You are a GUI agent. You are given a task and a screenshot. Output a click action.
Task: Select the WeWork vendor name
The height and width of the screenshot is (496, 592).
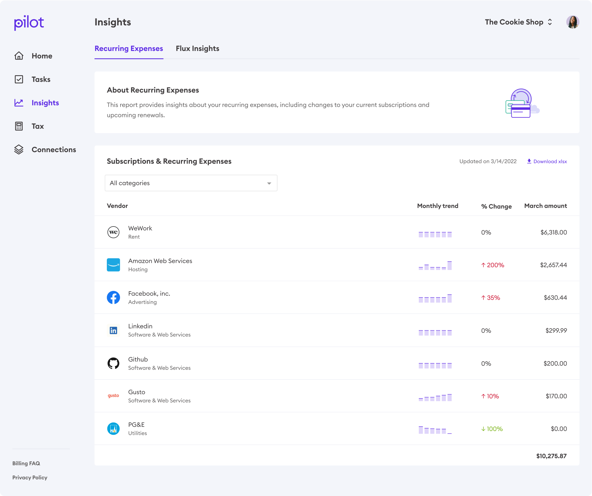(140, 228)
